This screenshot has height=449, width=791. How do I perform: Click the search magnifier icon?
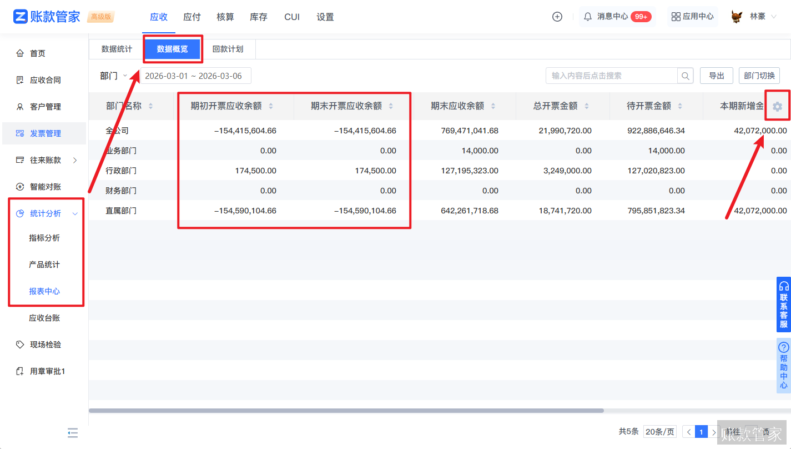tap(686, 76)
